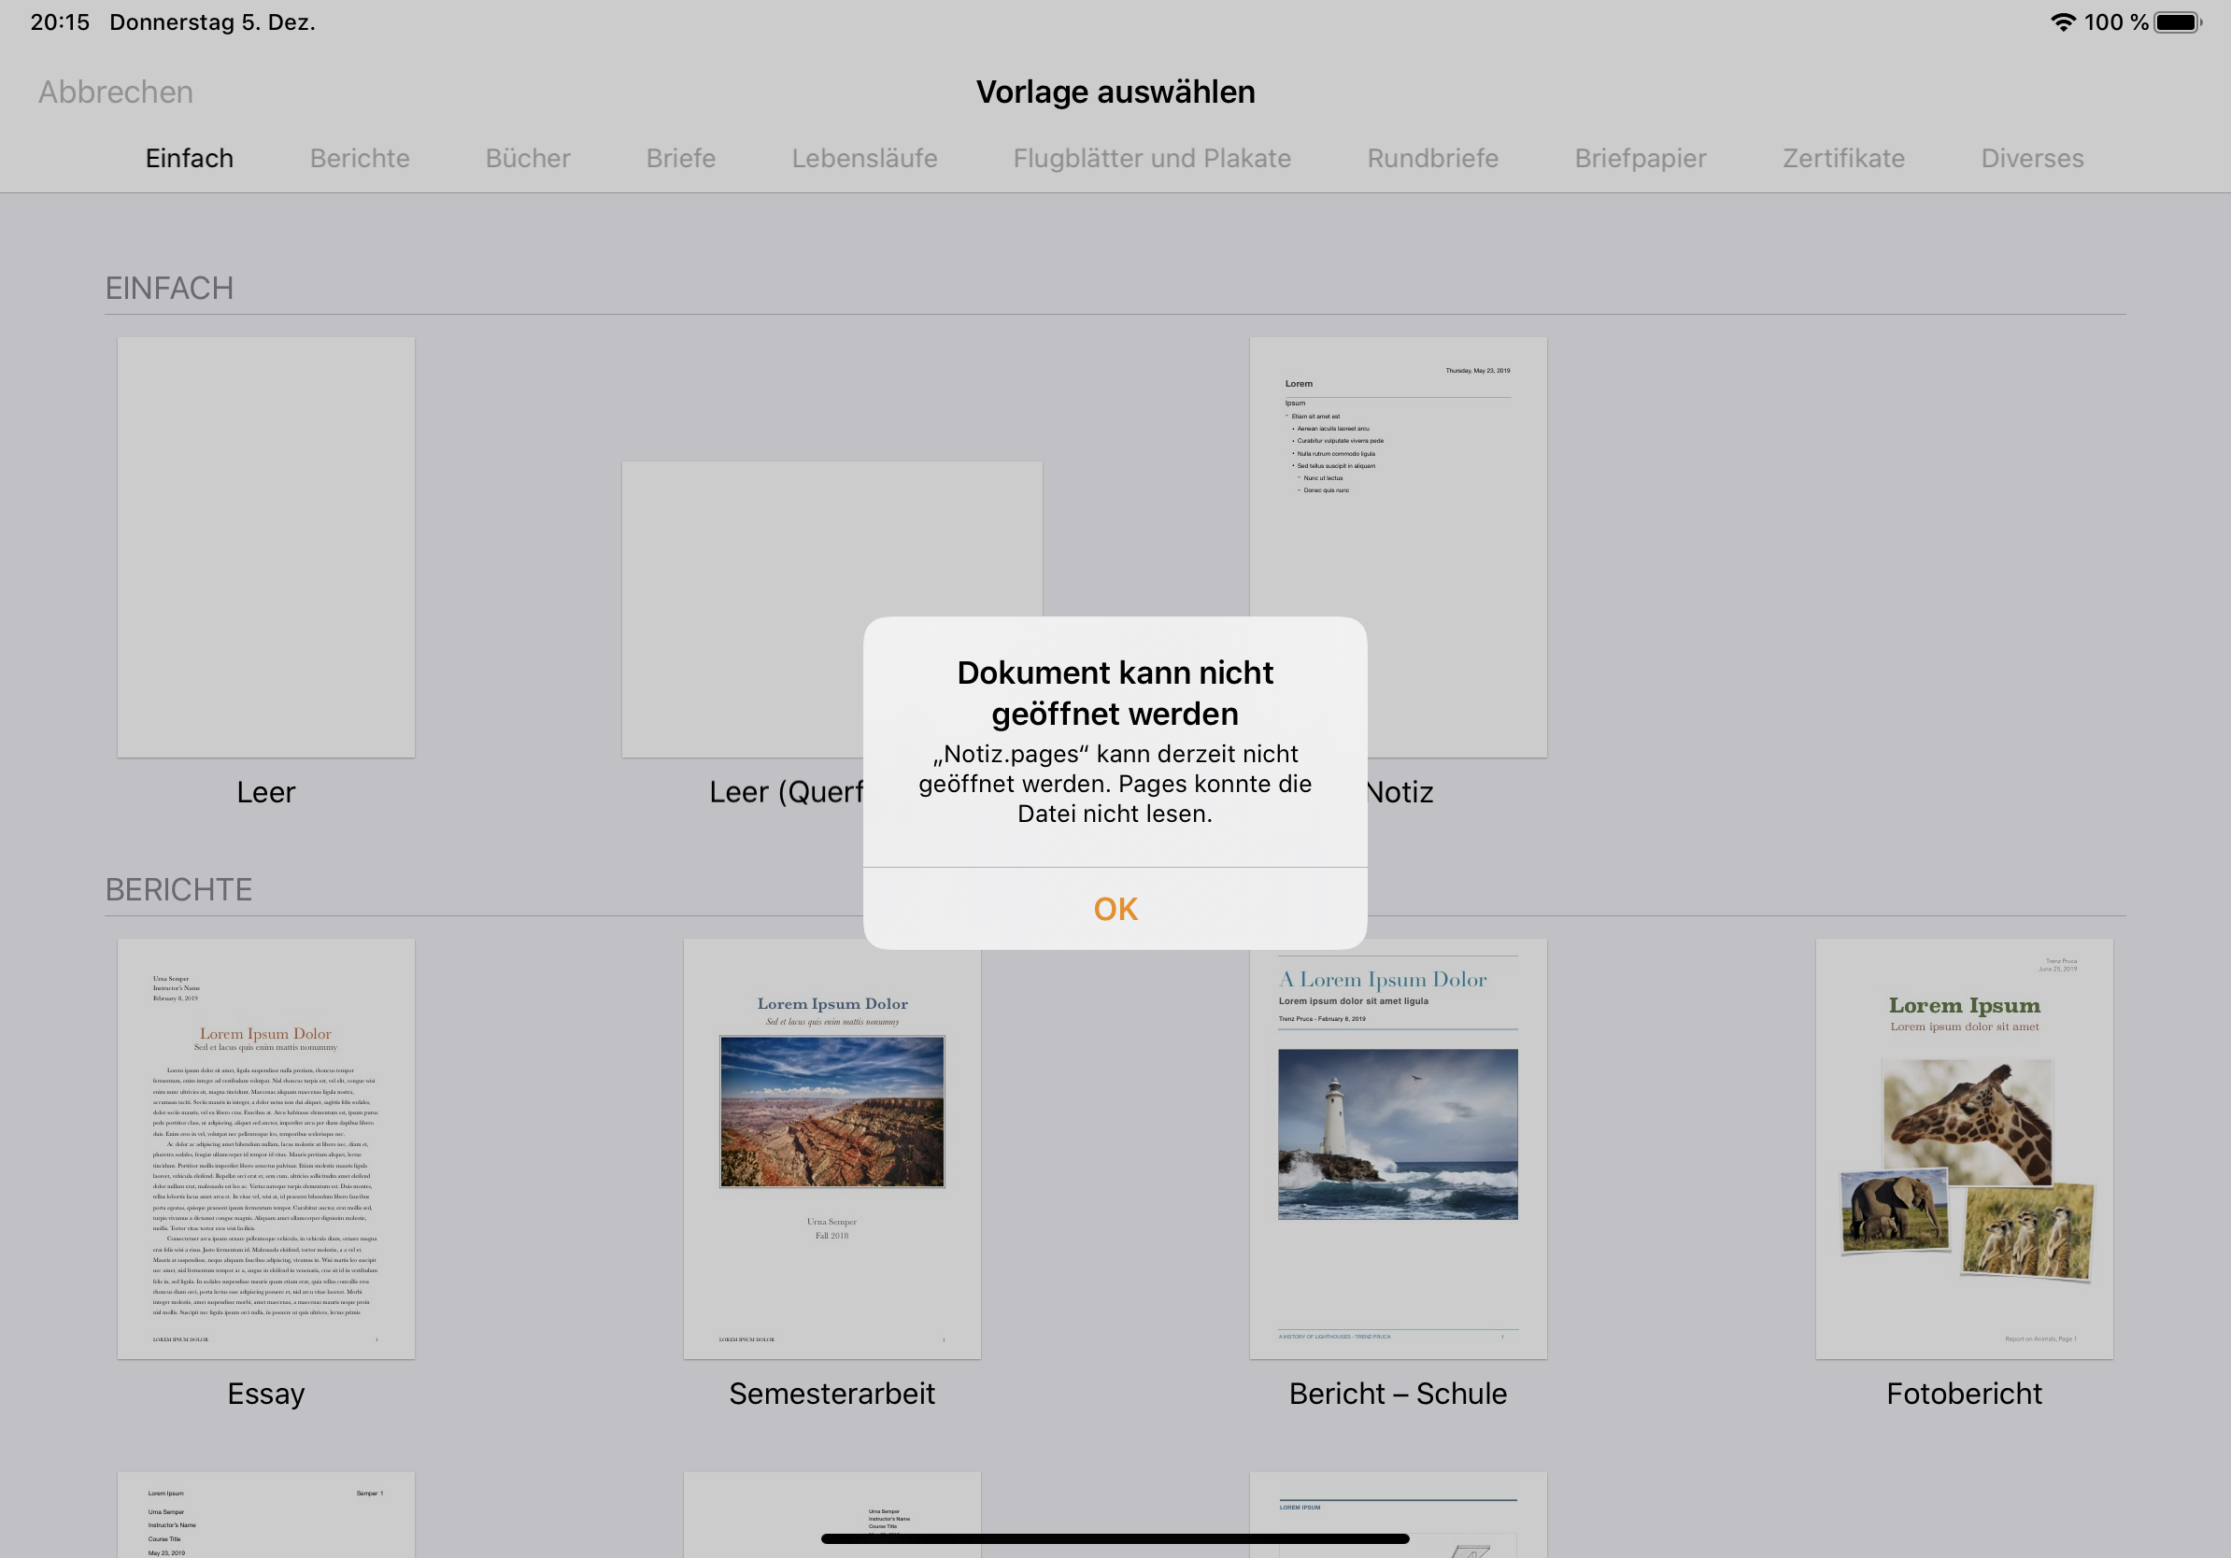Select the Bücher tab
The width and height of the screenshot is (2231, 1558).
point(528,159)
